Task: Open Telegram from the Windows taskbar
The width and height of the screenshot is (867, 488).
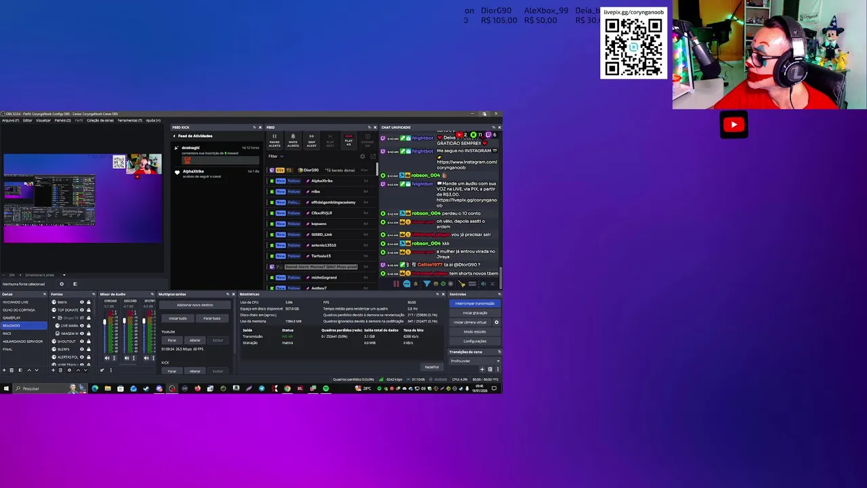Action: (262, 388)
